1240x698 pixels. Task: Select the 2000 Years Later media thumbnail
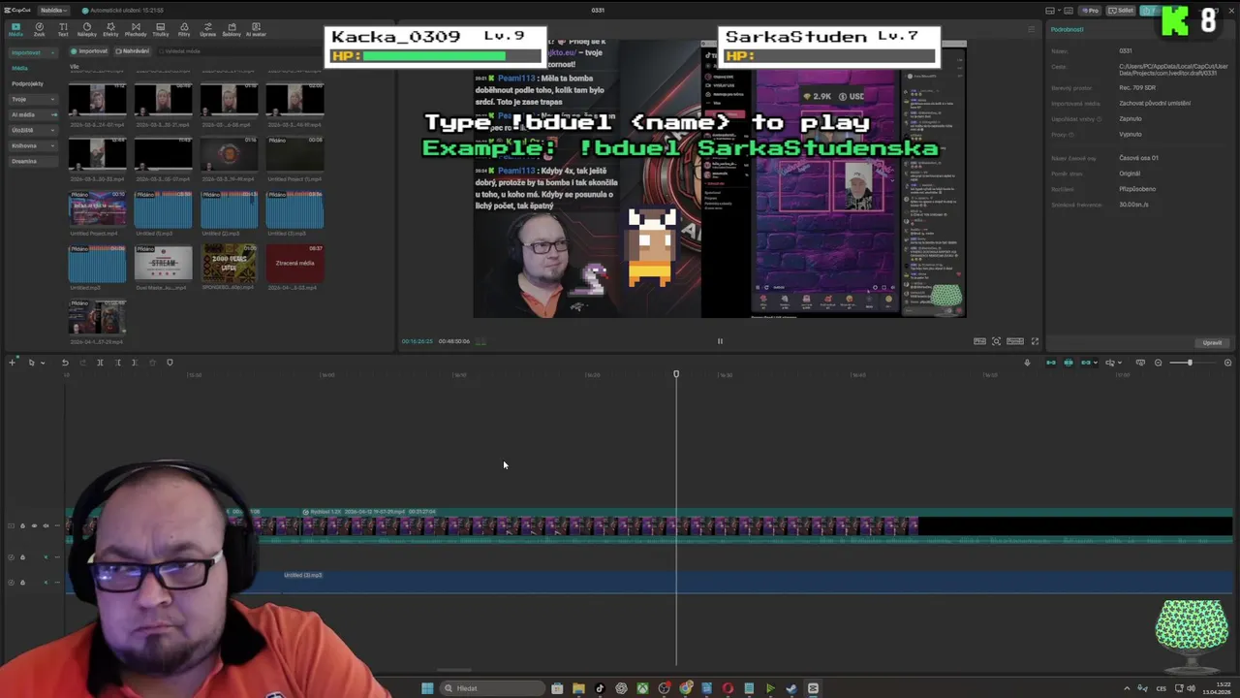[230, 262]
